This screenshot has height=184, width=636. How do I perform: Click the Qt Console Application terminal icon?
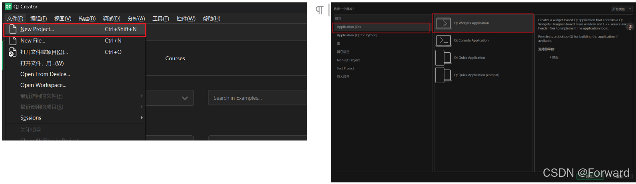[x=443, y=41]
